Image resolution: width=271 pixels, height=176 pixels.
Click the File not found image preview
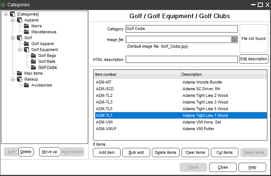tap(254, 39)
